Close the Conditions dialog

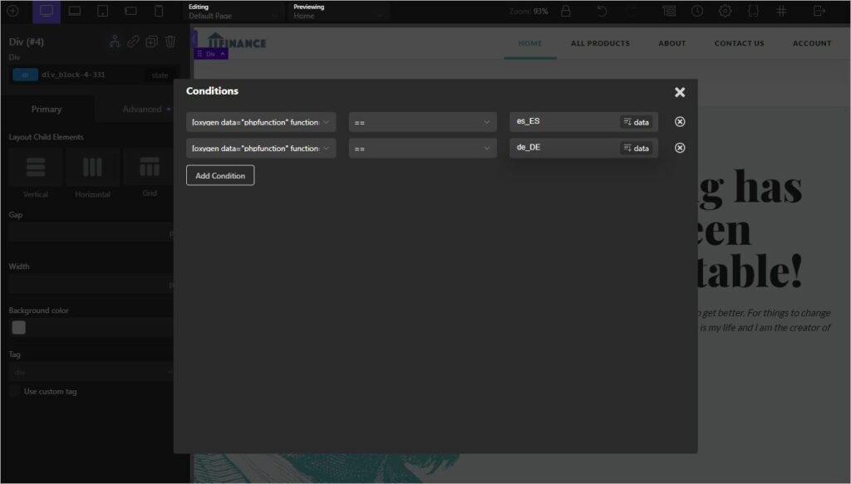(680, 92)
